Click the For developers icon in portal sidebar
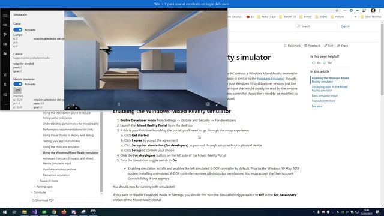Image resolution: width=384 pixels, height=216 pixels. coord(5,85)
